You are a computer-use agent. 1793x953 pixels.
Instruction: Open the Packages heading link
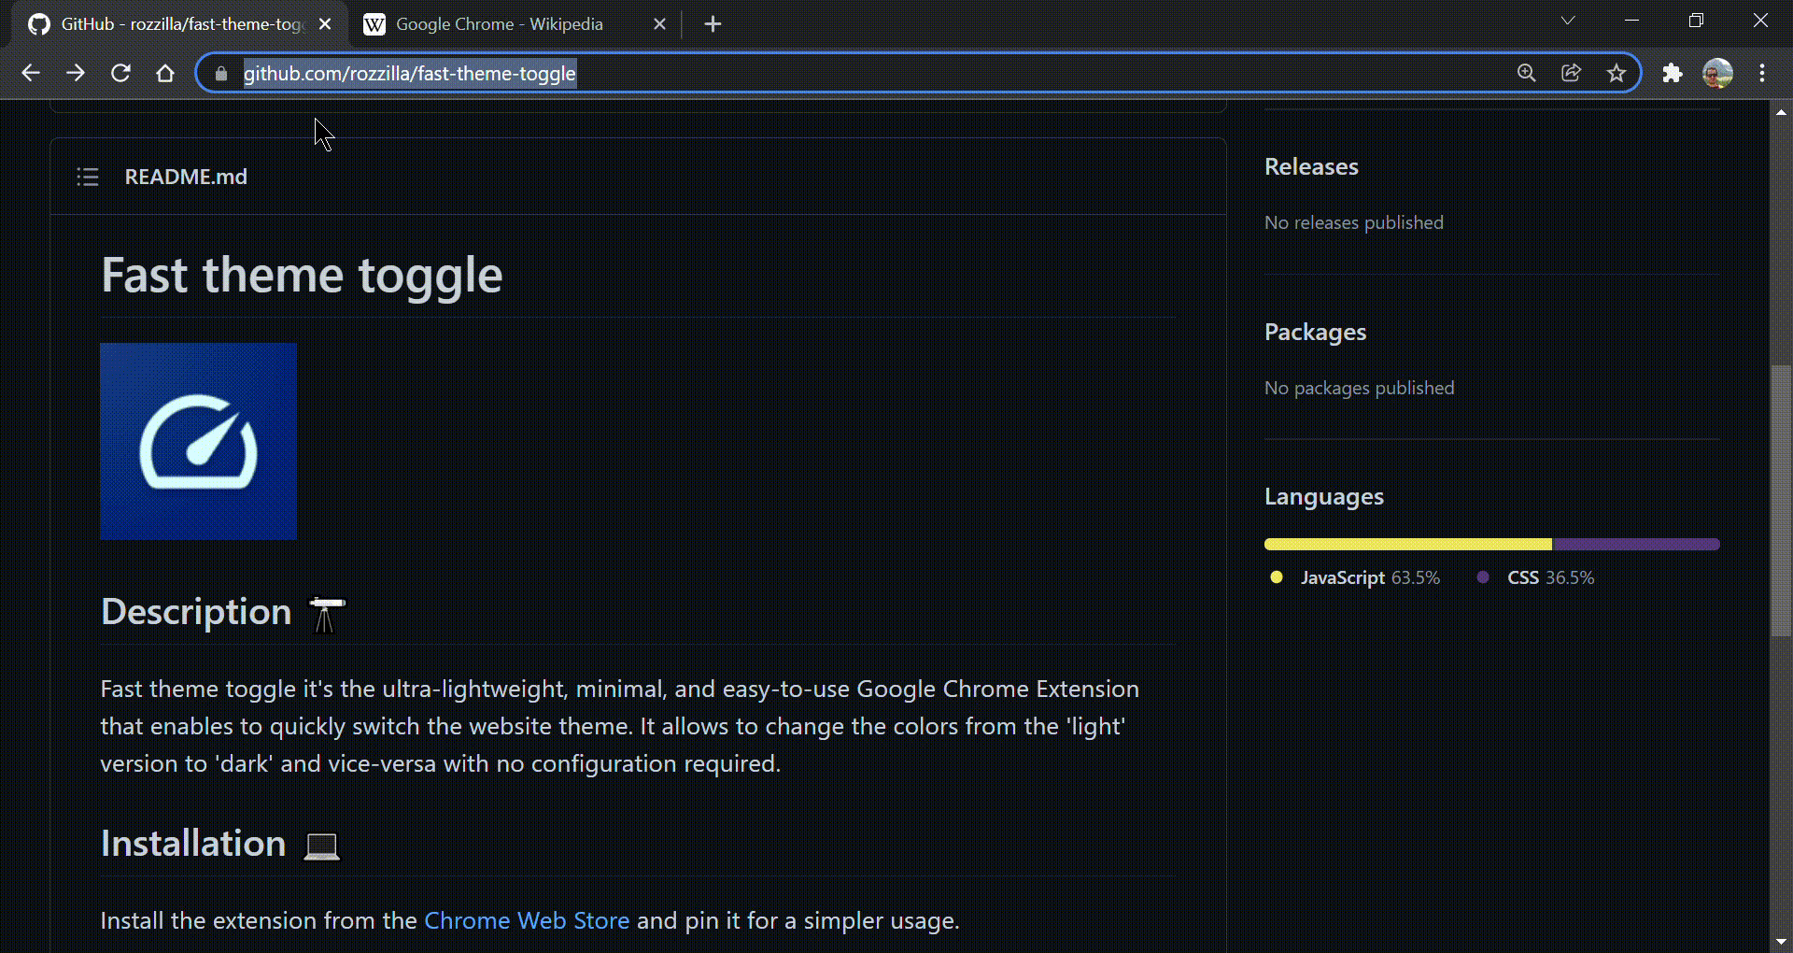pyautogui.click(x=1315, y=332)
